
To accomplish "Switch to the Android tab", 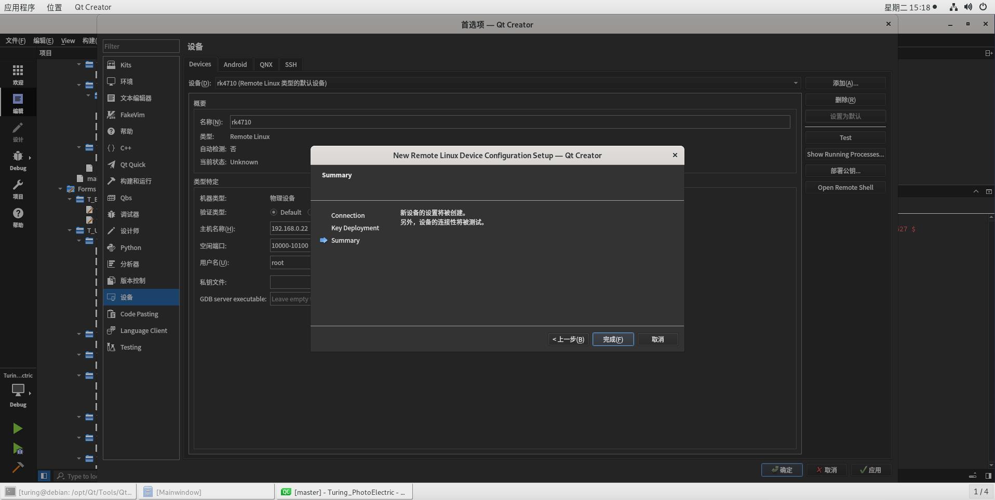I will tap(235, 64).
